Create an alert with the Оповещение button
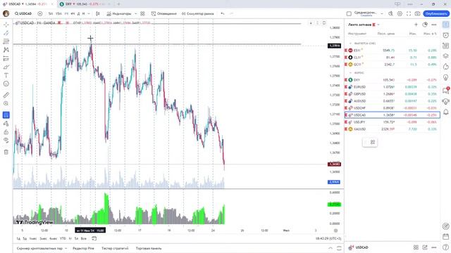The height and width of the screenshot is (253, 451). click(164, 13)
